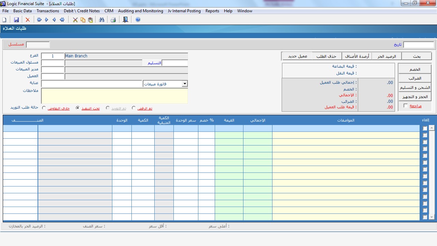Click the paste clipboard icon
The image size is (437, 246).
click(x=90, y=20)
